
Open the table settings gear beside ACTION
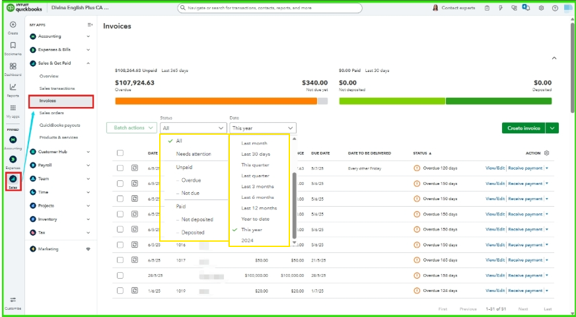(x=546, y=153)
